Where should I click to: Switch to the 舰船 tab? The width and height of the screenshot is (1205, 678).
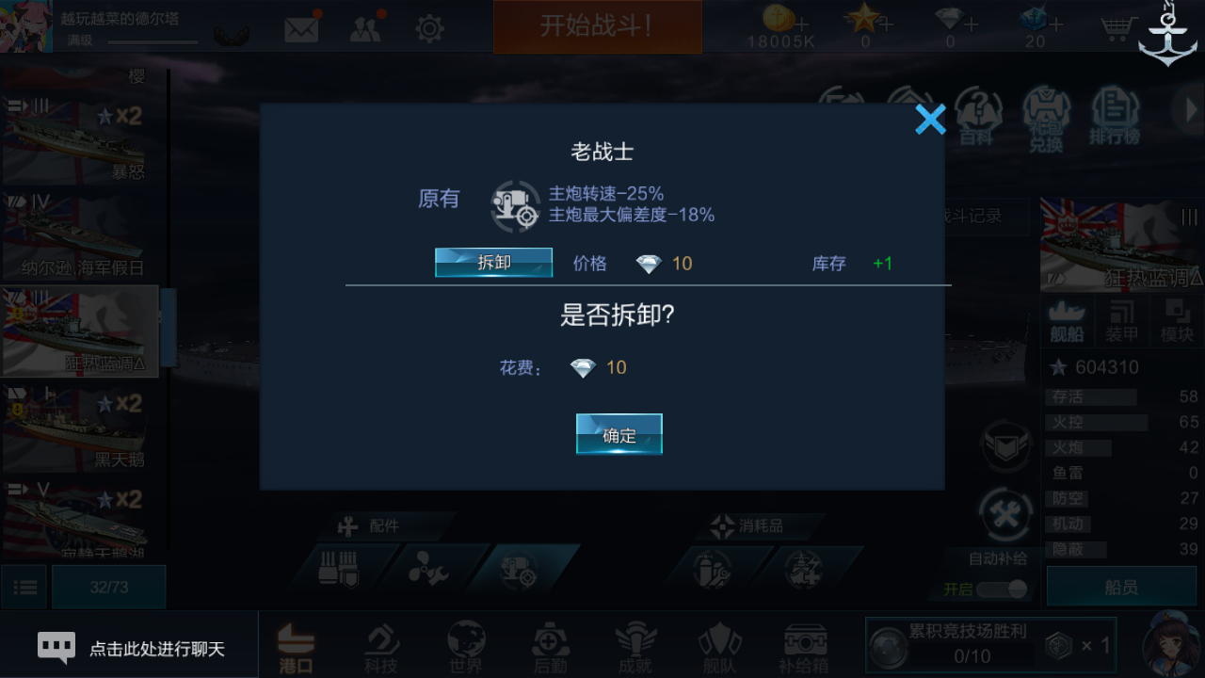tap(1068, 322)
